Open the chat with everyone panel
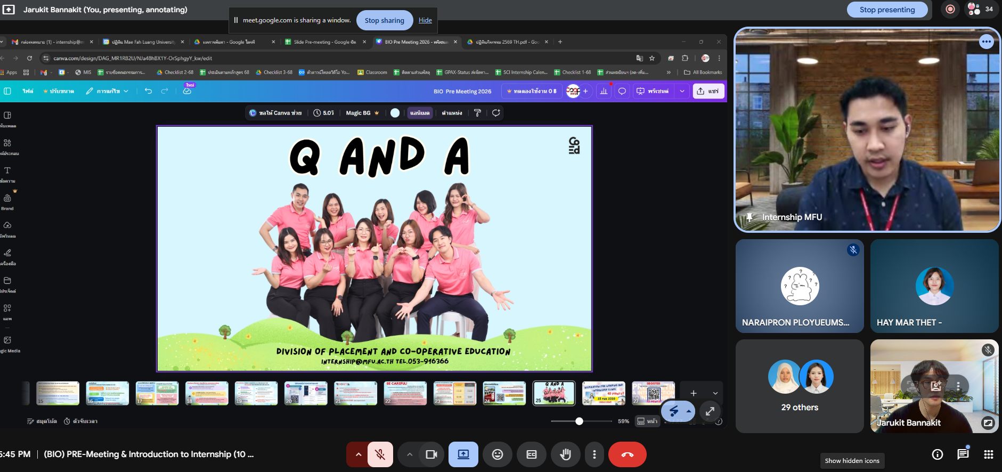Screen dimensions: 1002x472 click(963, 454)
